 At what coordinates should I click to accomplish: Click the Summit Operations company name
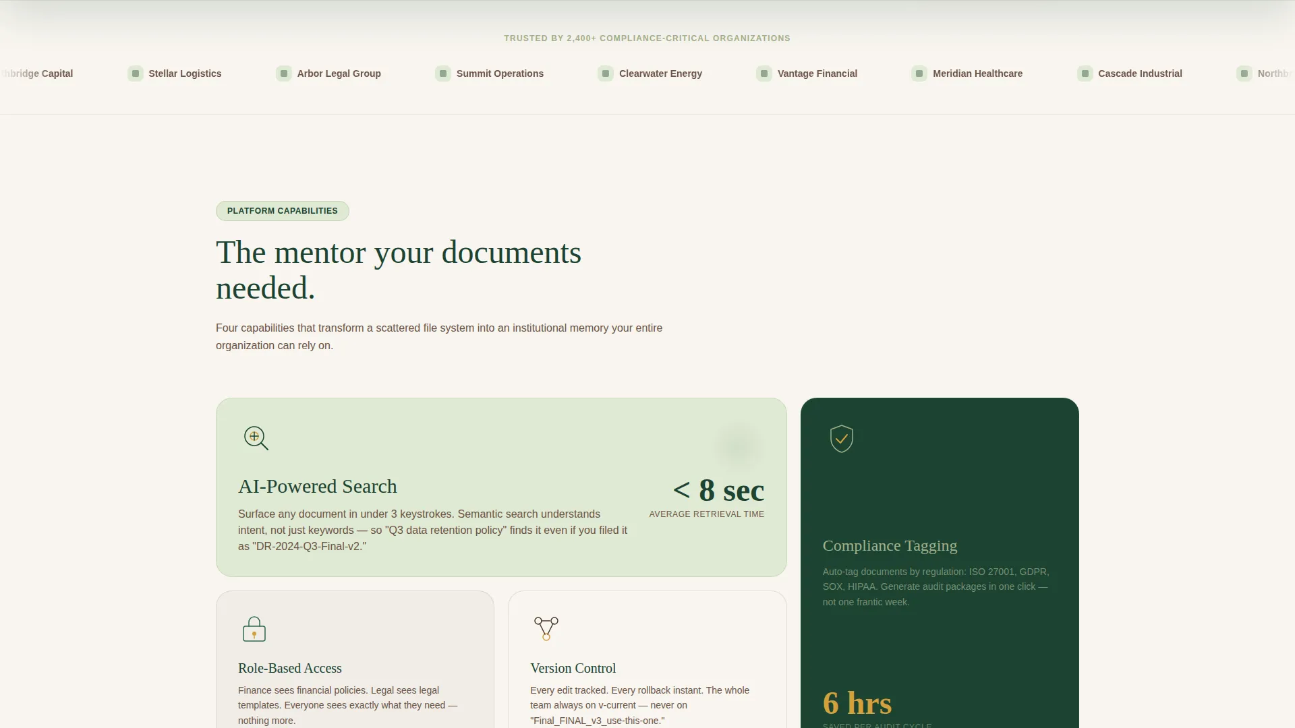click(x=500, y=73)
